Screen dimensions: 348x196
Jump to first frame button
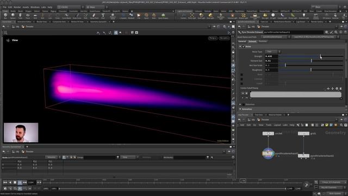(5, 182)
